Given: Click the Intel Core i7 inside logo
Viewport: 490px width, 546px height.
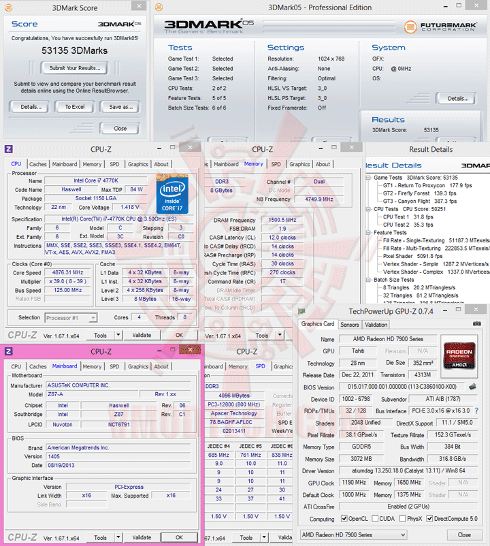Looking at the screenshot, I should point(172,193).
